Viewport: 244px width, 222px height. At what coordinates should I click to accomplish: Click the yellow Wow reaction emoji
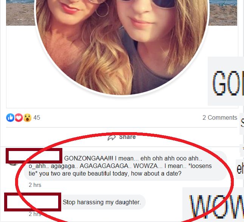(x=28, y=118)
